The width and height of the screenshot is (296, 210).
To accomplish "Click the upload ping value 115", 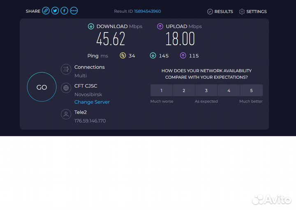I will coord(194,56).
